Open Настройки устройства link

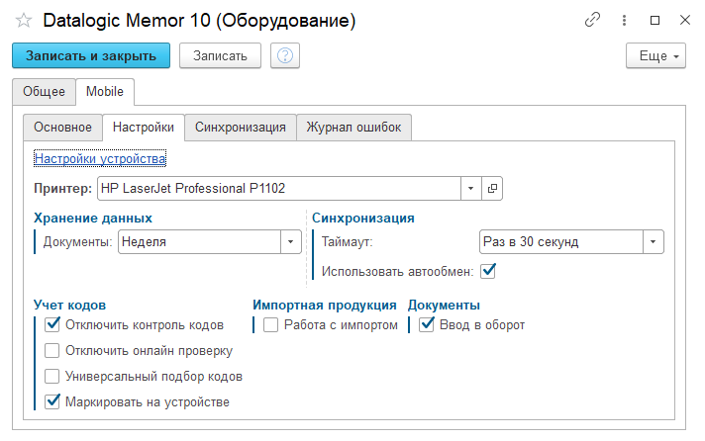100,158
